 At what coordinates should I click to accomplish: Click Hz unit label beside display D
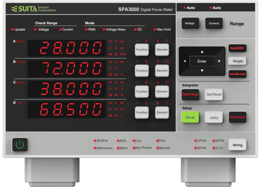tap(122, 109)
